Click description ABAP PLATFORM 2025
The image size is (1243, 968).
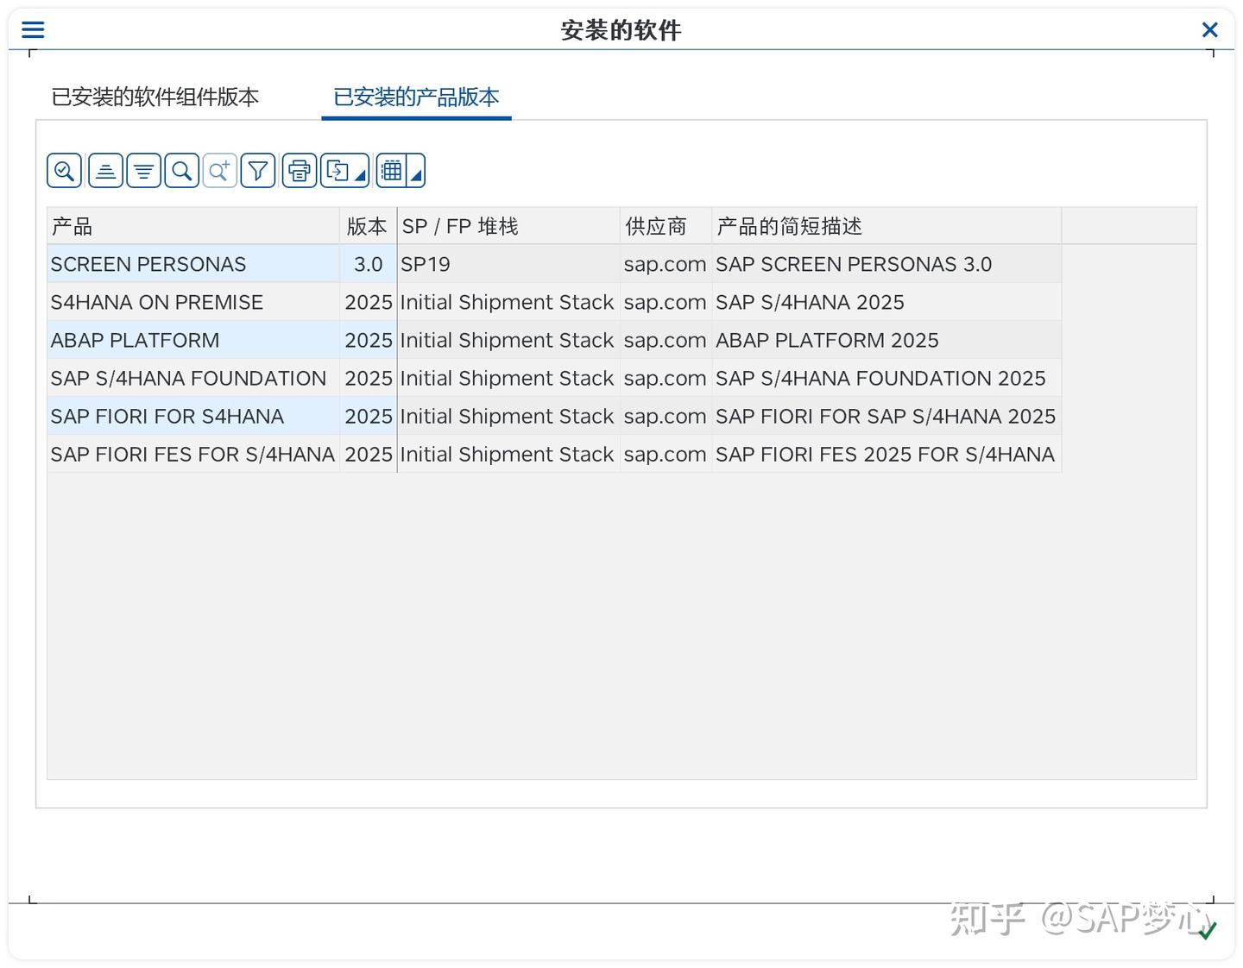(x=887, y=340)
